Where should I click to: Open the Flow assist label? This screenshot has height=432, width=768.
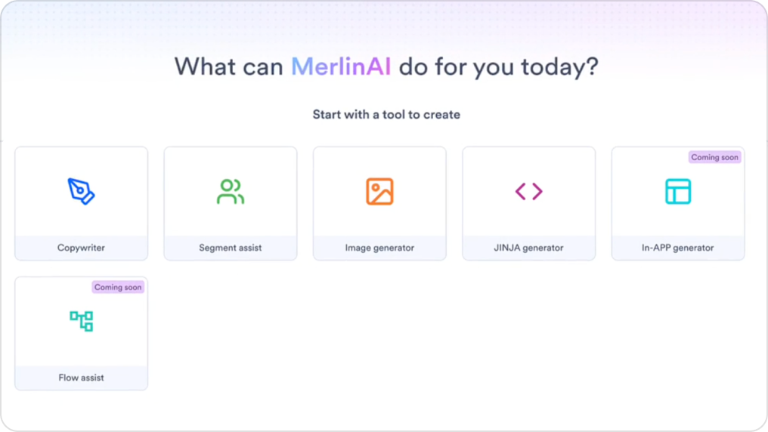tap(81, 378)
